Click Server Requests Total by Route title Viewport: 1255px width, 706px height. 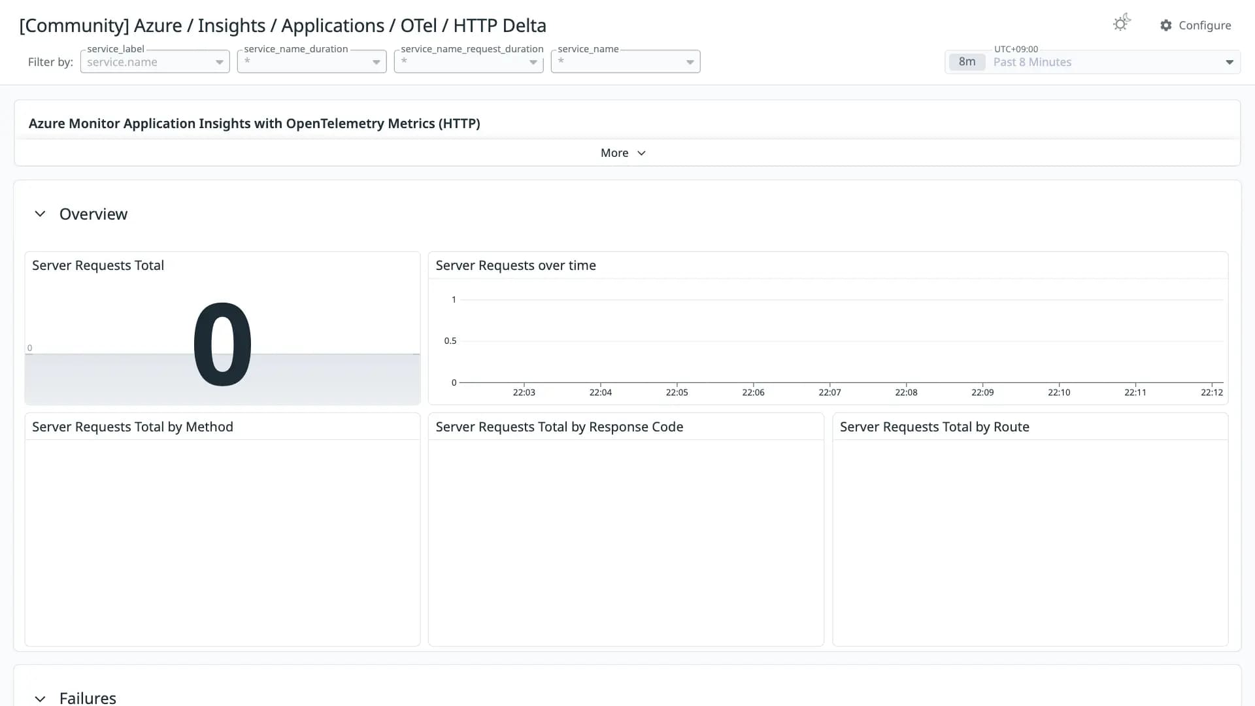click(935, 427)
